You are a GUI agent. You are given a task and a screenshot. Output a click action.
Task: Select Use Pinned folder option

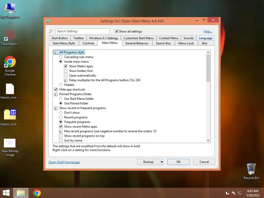[61, 103]
